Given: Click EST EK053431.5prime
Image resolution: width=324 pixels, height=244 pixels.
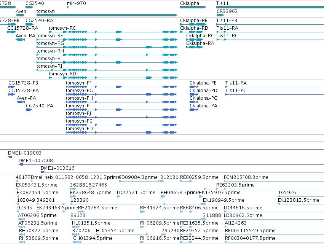Looking at the screenshot, I should [x=37, y=185].
